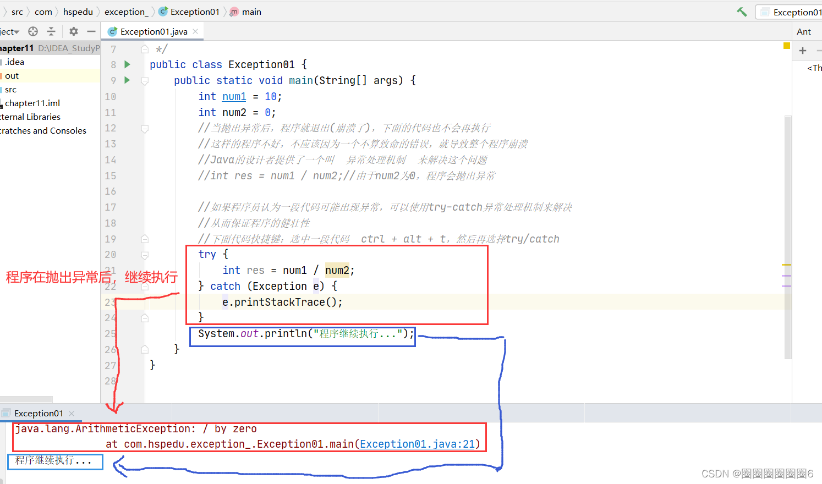Click the editor's vertical scrollbar

pyautogui.click(x=788, y=237)
